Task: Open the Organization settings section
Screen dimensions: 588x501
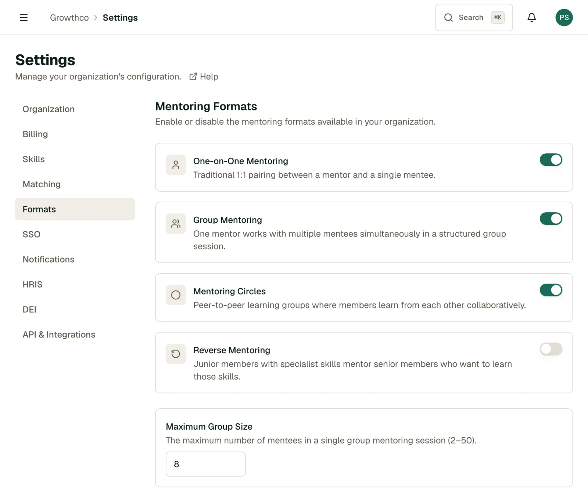Action: pos(75,109)
